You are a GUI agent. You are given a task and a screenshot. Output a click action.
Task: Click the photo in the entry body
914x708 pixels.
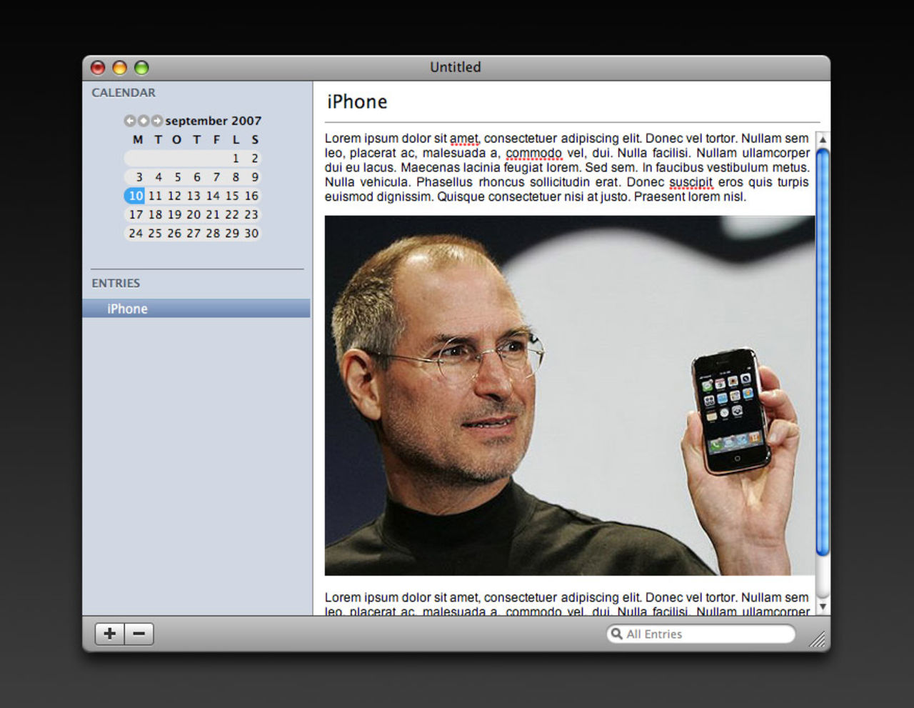569,395
